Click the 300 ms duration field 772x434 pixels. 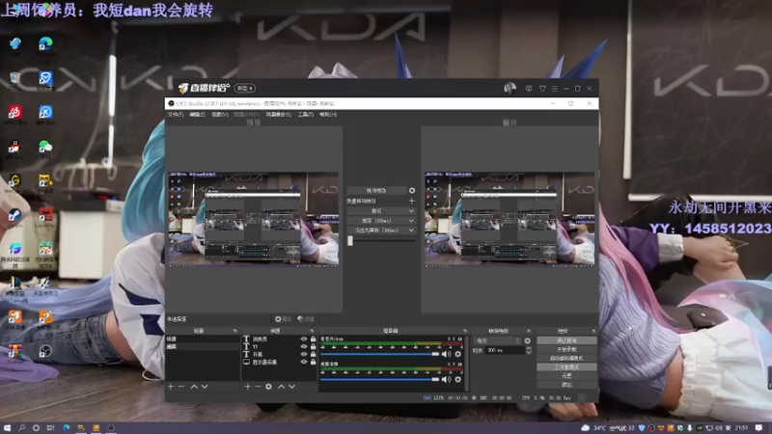(x=505, y=350)
